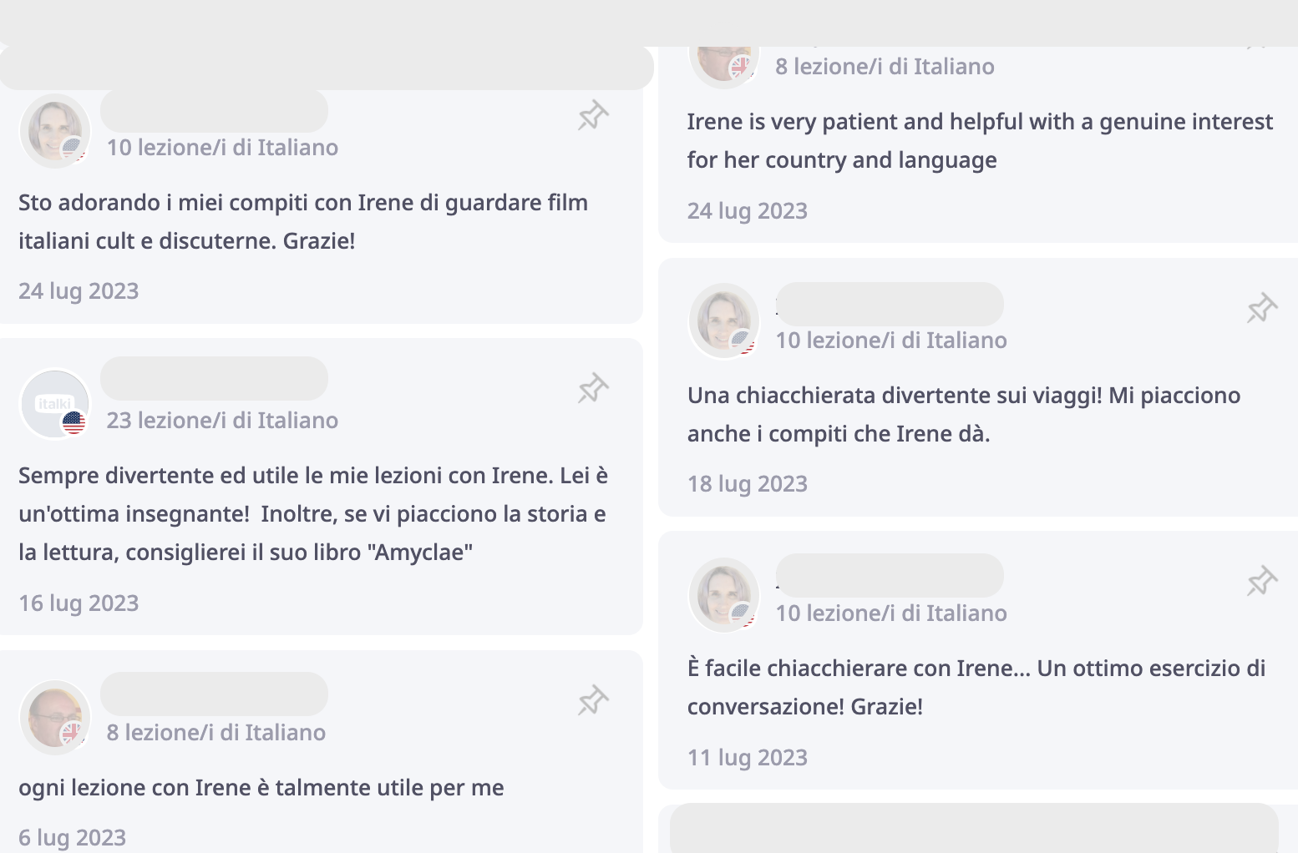Image resolution: width=1298 pixels, height=853 pixels.
Task: Open the italki default avatar with US flag
Action: 55,404
